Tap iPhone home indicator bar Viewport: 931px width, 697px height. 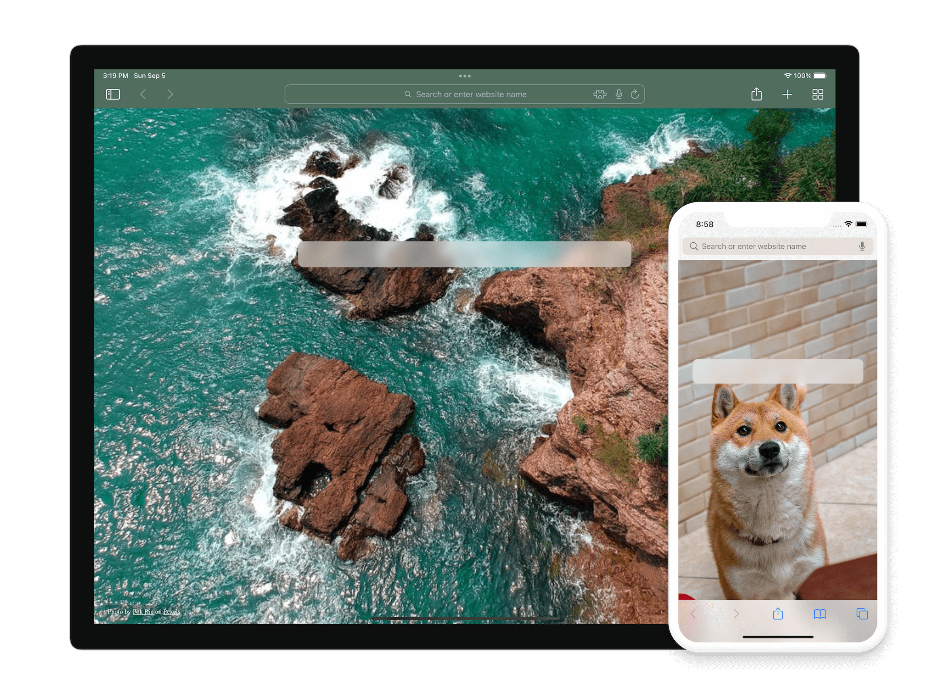click(x=778, y=637)
